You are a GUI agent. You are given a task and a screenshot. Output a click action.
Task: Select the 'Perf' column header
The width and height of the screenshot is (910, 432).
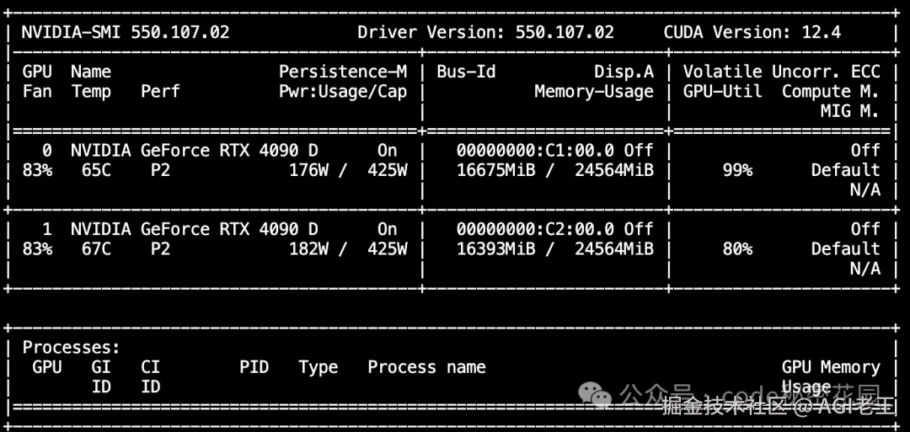[x=160, y=91]
